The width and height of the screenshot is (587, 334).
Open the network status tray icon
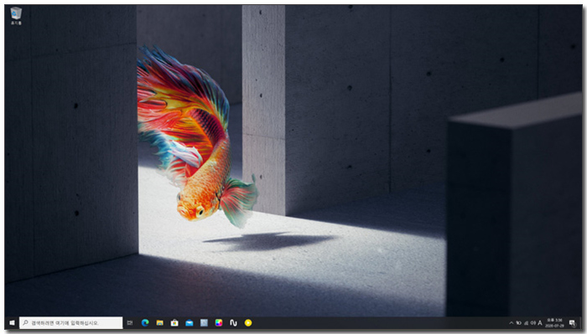pos(527,323)
